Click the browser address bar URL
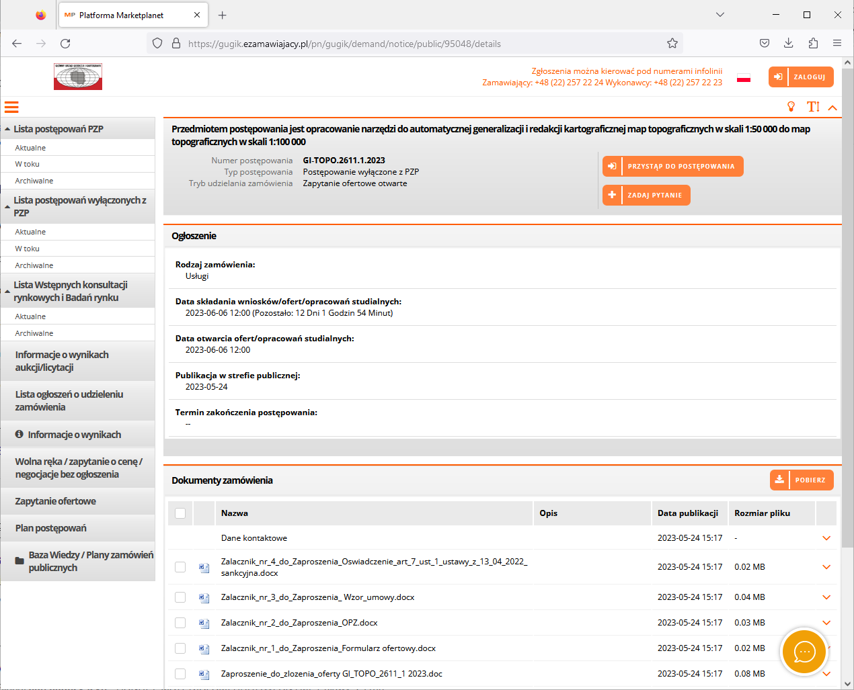854x690 pixels. pyautogui.click(x=344, y=44)
